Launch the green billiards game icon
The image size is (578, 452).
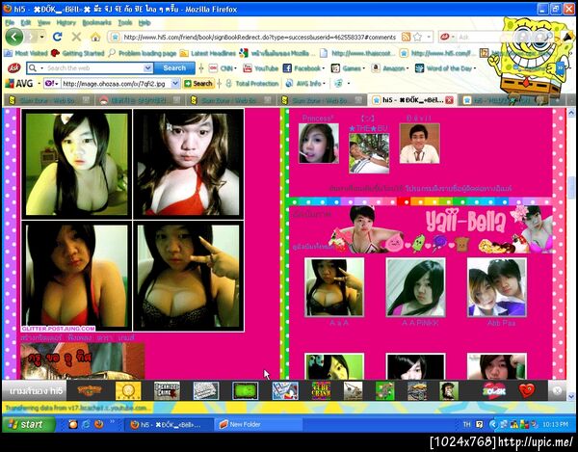tap(245, 390)
